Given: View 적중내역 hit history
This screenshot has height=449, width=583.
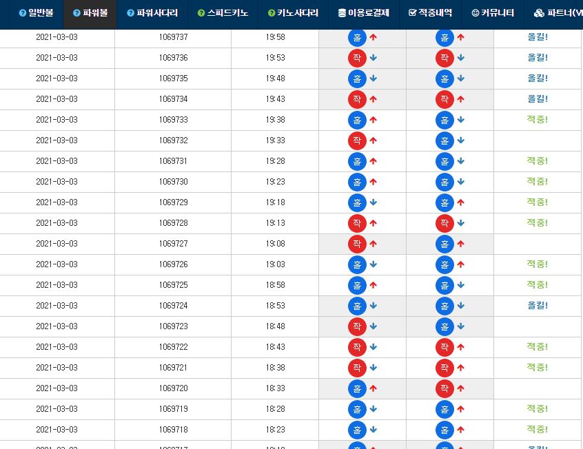Looking at the screenshot, I should point(430,13).
